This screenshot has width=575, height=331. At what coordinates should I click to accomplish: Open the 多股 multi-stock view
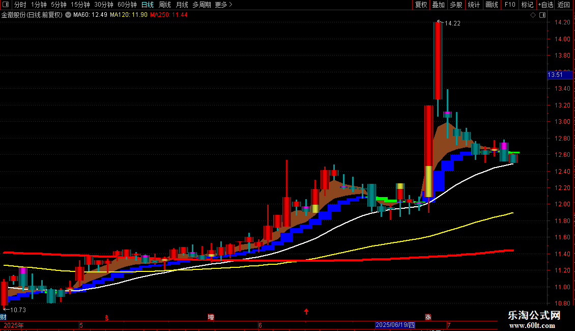(x=456, y=5)
